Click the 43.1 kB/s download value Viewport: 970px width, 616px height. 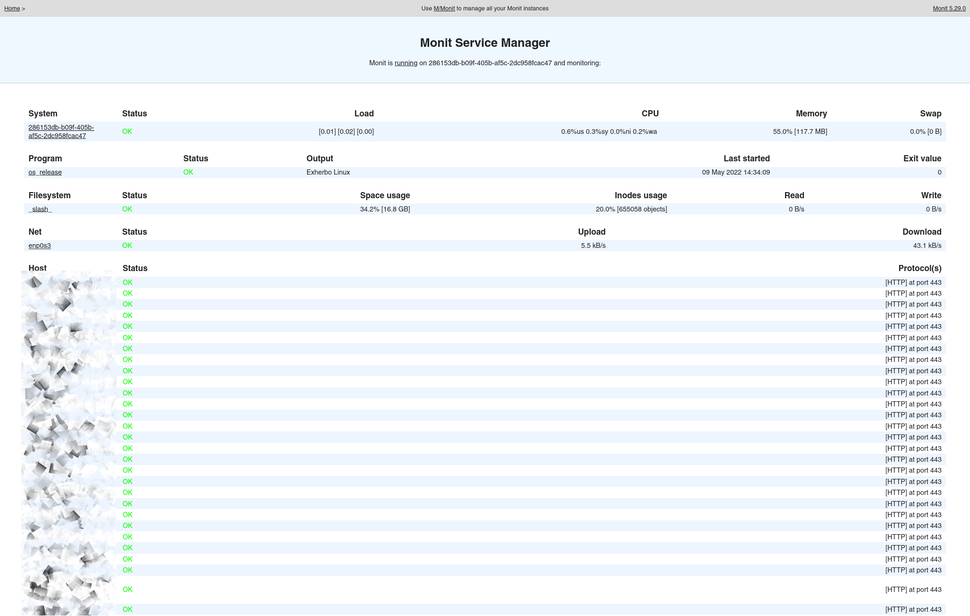(926, 246)
